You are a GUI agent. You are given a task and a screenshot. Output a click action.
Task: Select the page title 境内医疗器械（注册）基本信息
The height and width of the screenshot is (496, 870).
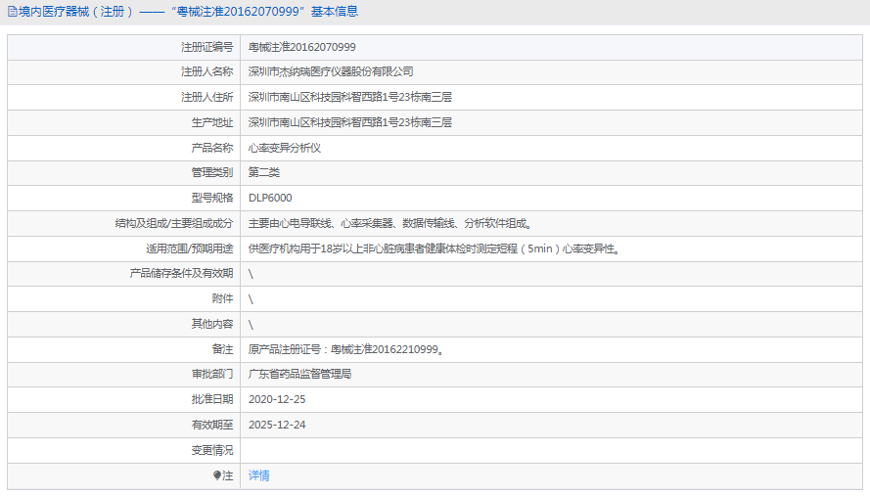[188, 12]
